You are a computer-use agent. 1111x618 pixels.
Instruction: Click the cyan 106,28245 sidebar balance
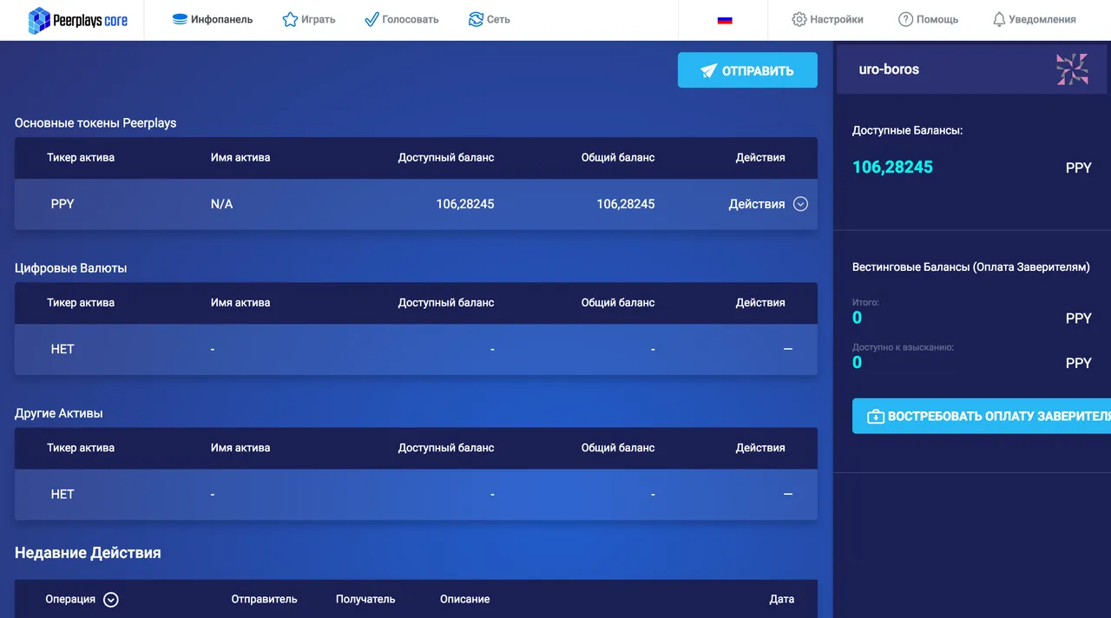tap(892, 167)
